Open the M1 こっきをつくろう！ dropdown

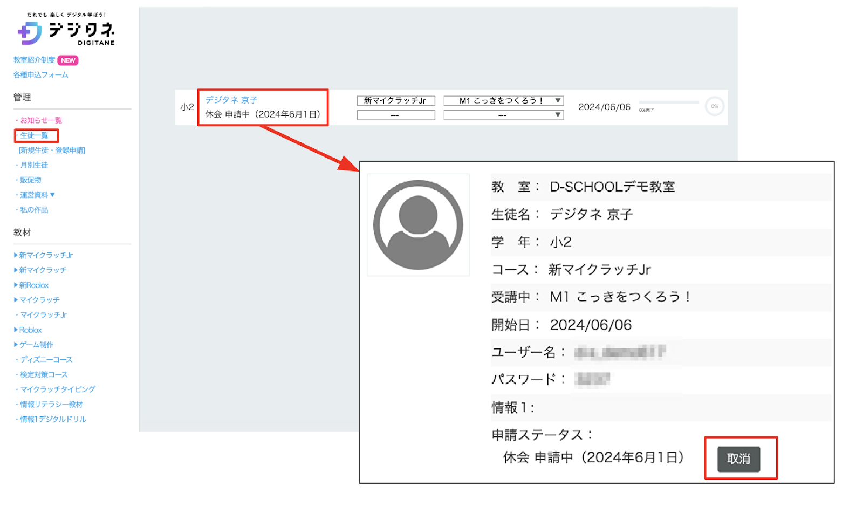[x=503, y=101]
